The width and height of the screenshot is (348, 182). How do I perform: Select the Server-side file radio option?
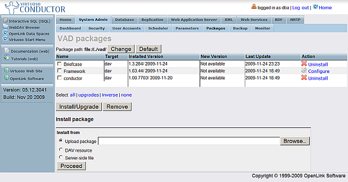(x=61, y=157)
